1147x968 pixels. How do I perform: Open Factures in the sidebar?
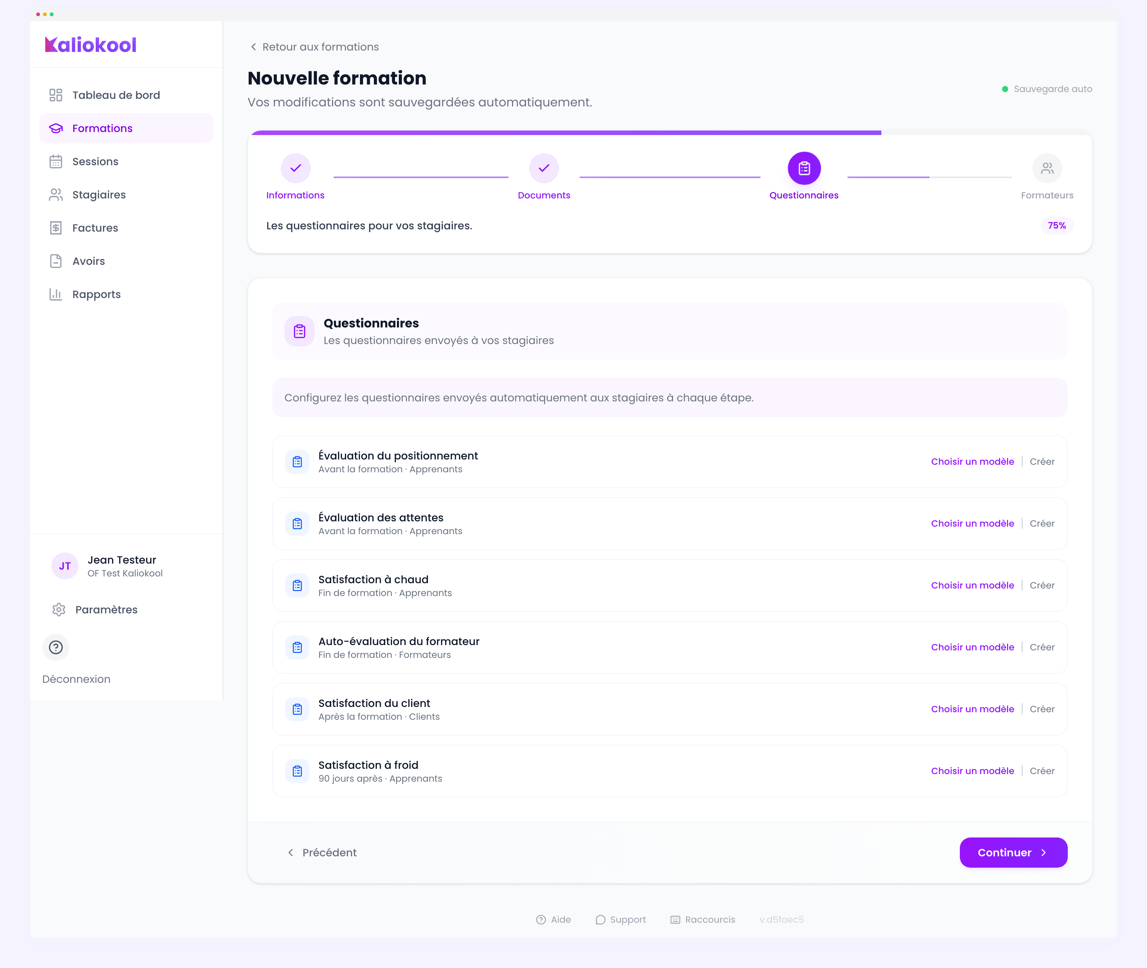pyautogui.click(x=95, y=228)
